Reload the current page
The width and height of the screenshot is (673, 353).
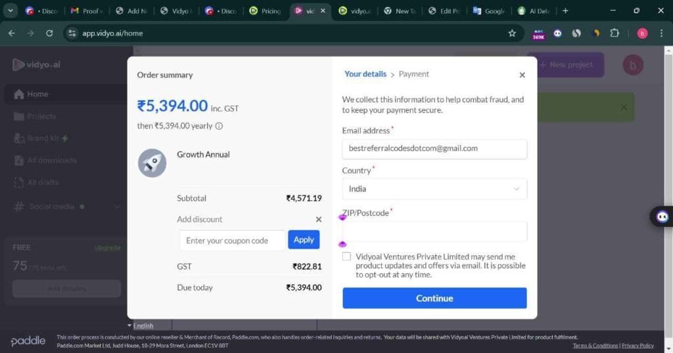point(49,33)
